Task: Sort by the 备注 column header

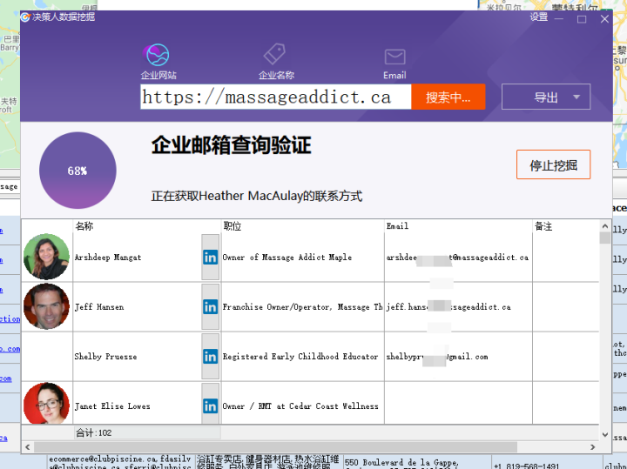Action: tap(566, 226)
